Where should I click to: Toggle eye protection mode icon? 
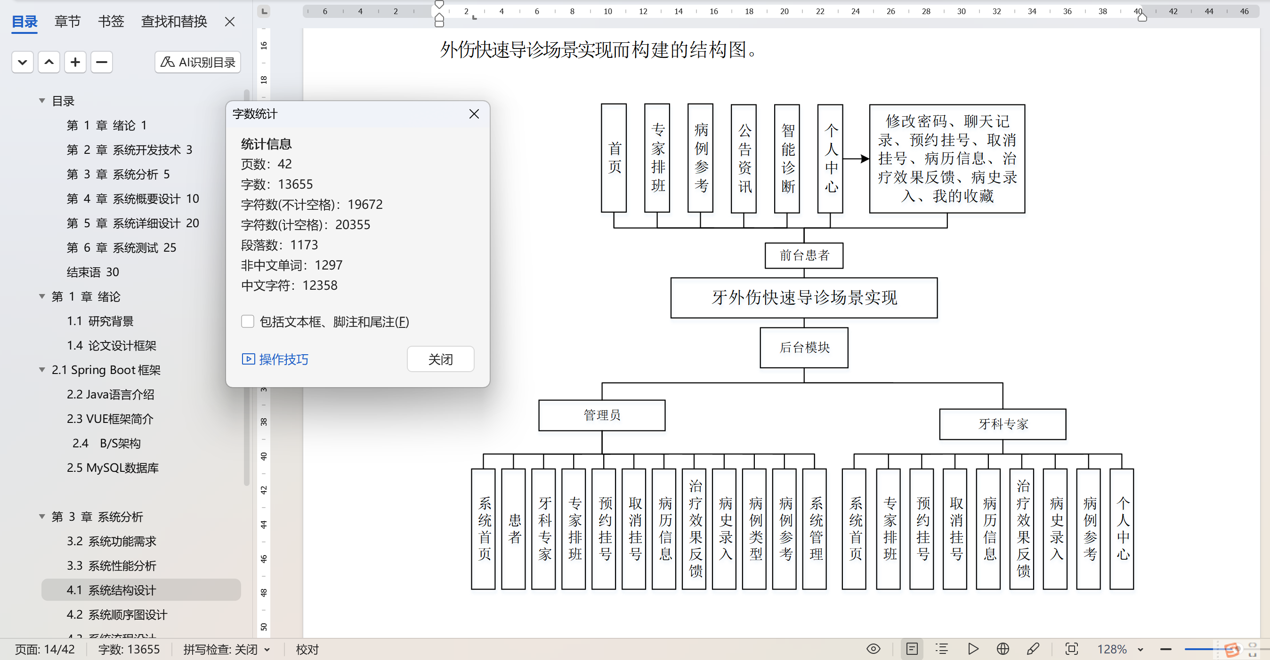[x=873, y=649]
